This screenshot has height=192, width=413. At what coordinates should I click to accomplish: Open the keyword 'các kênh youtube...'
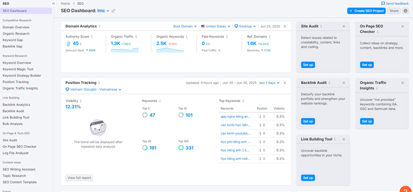[x=235, y=133]
